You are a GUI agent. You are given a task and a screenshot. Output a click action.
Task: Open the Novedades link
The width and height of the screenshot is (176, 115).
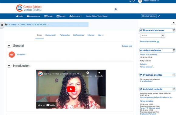point(21,55)
